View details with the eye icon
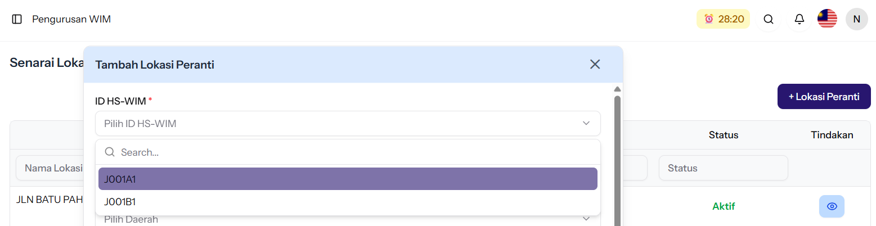Viewport: 876px width, 226px height. 832,206
